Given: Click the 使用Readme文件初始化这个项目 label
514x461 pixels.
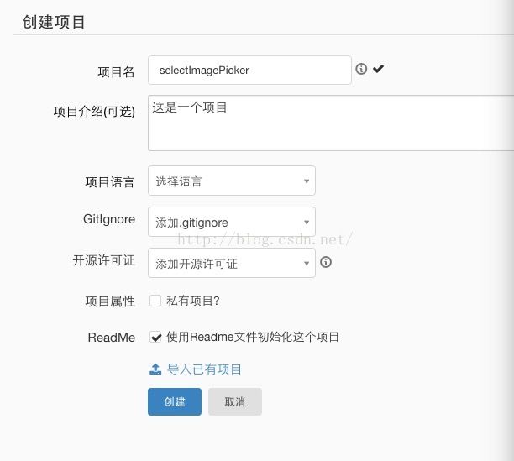Looking at the screenshot, I should [253, 337].
